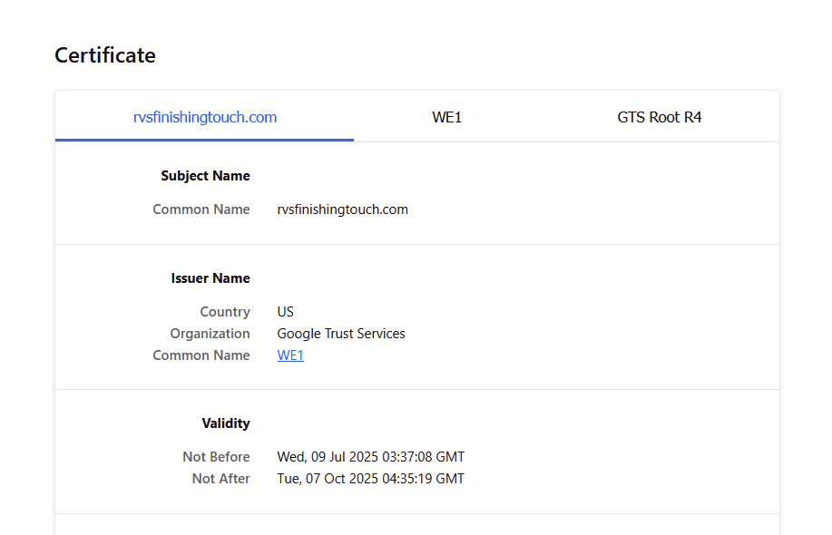Click the Subject Name section heading
Screen dimensions: 832x535
[205, 176]
